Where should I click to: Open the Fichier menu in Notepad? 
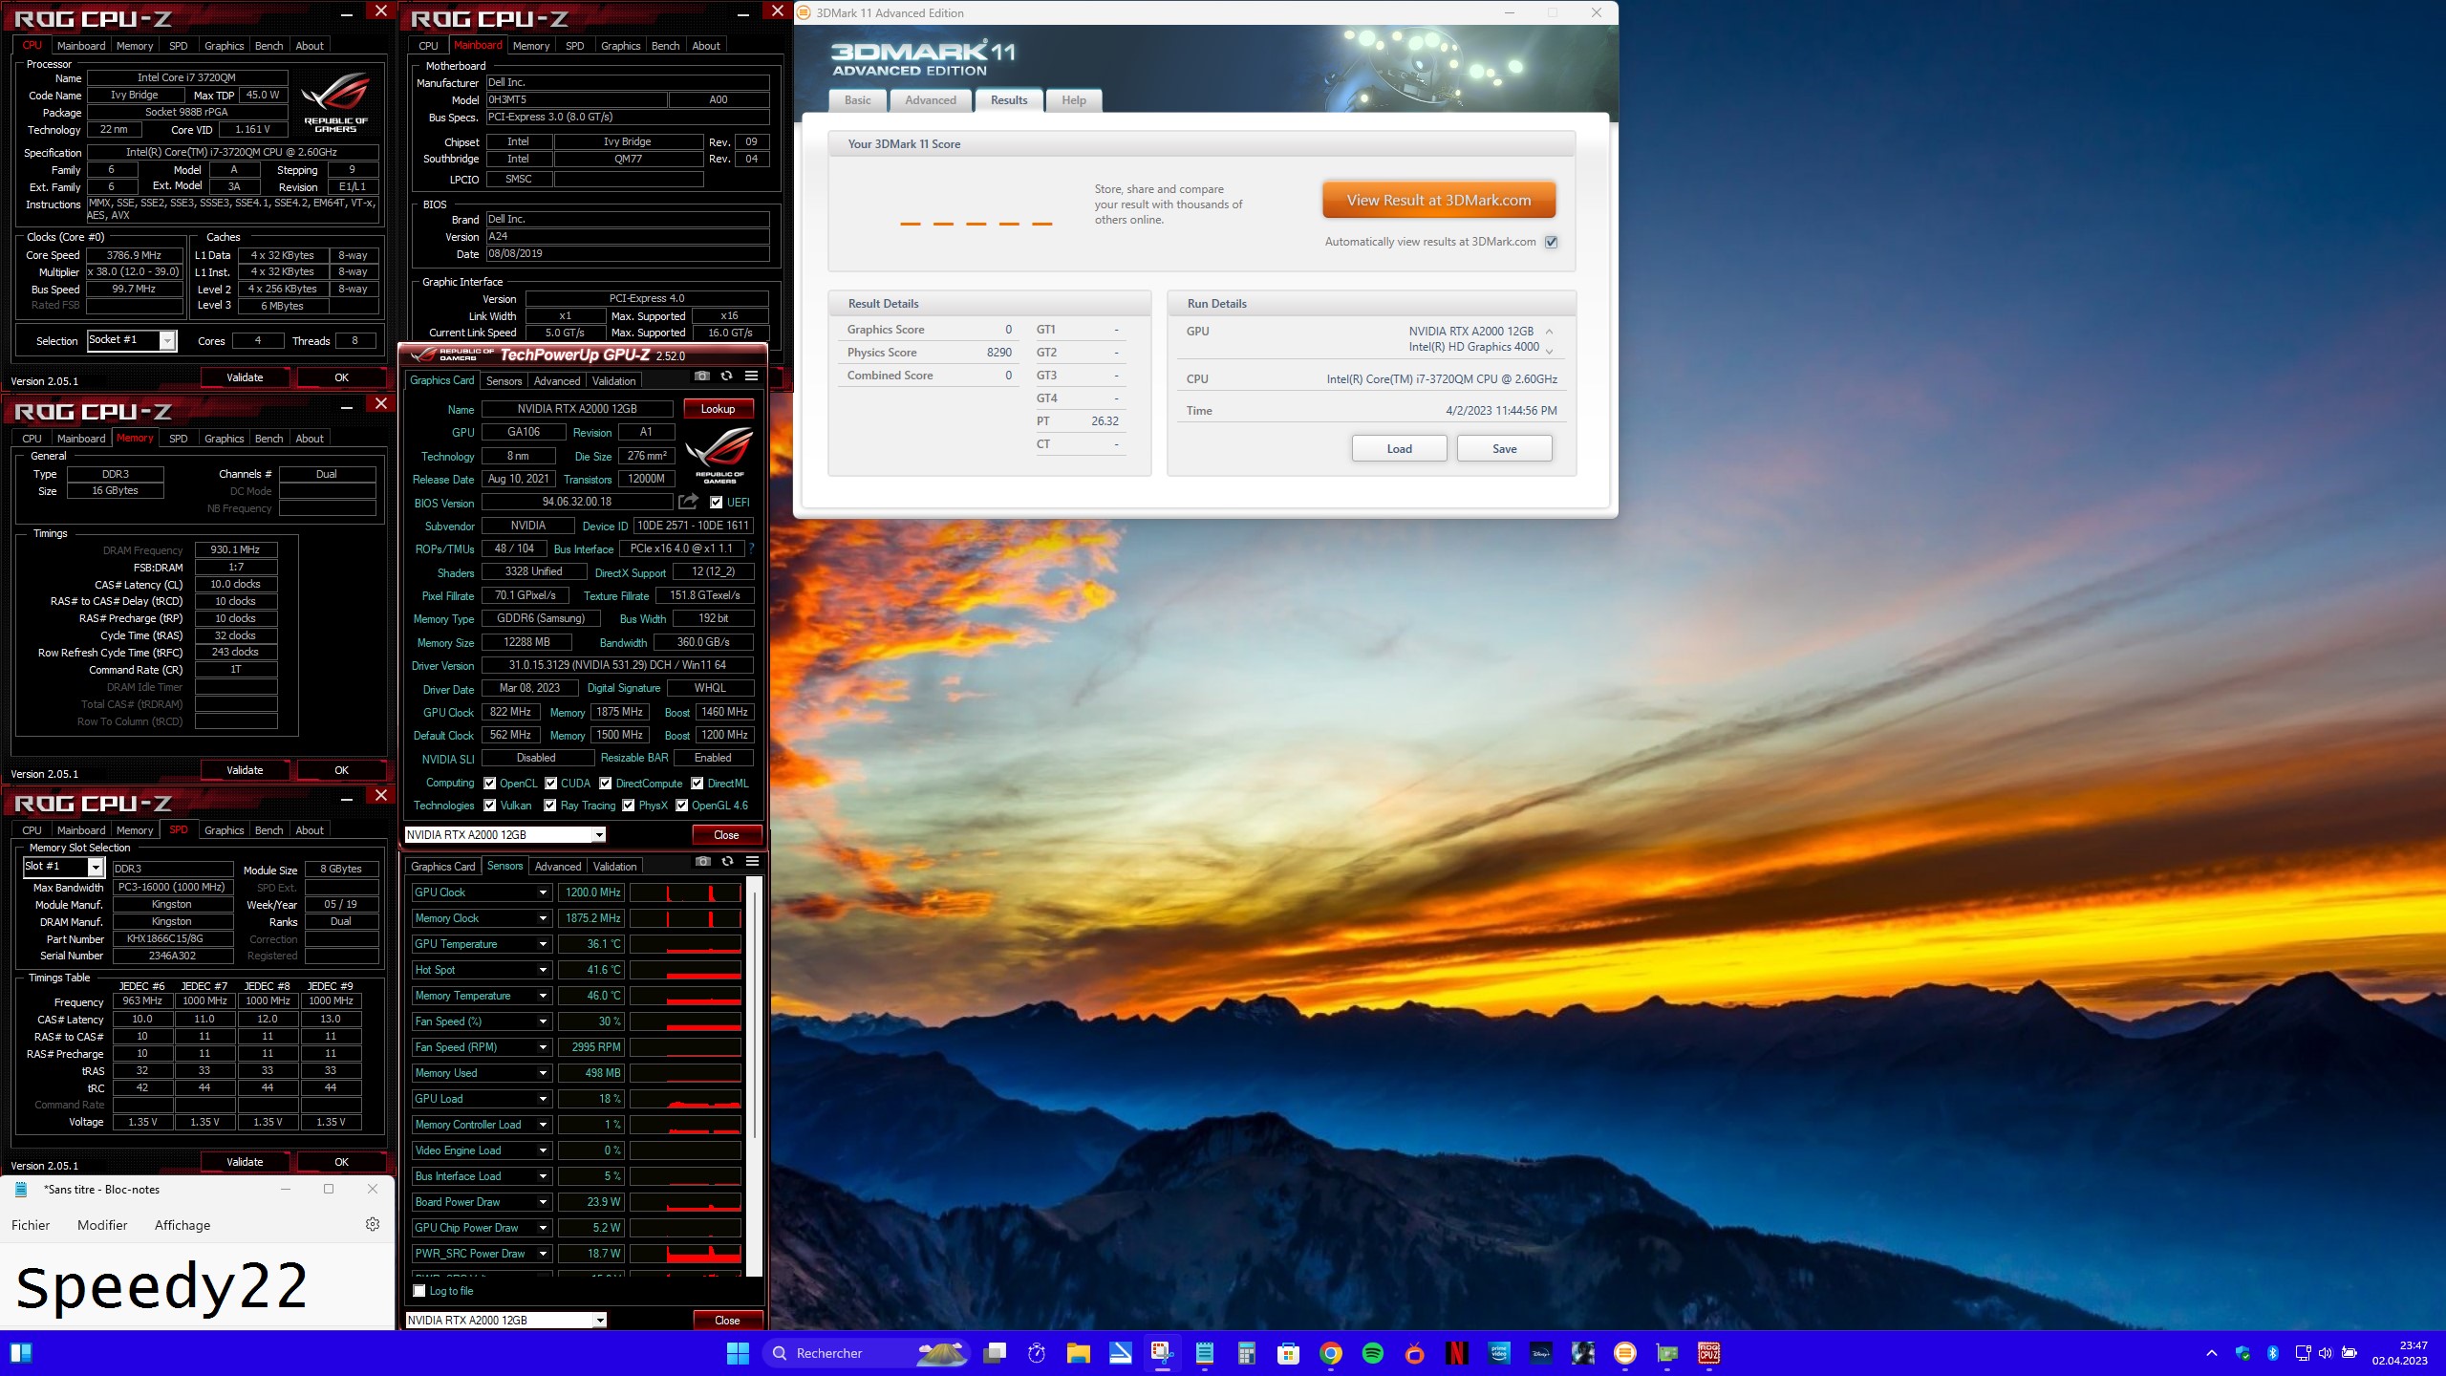click(x=31, y=1225)
